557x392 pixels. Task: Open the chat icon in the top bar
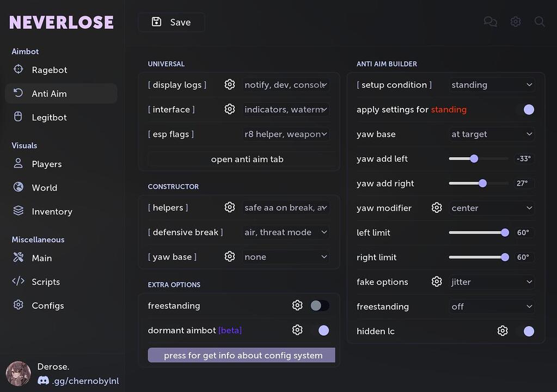[490, 22]
